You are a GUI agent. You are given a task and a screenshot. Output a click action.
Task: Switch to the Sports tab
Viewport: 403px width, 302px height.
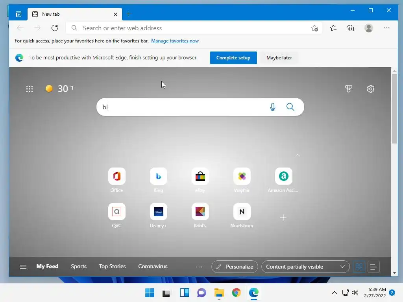pyautogui.click(x=79, y=267)
